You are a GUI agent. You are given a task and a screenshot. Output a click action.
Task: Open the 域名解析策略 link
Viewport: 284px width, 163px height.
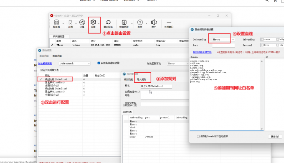(x=45, y=64)
